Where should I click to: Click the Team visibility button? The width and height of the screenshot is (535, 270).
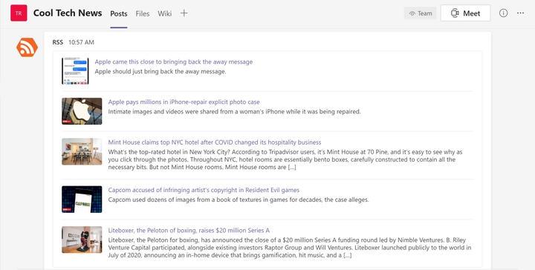(x=421, y=13)
